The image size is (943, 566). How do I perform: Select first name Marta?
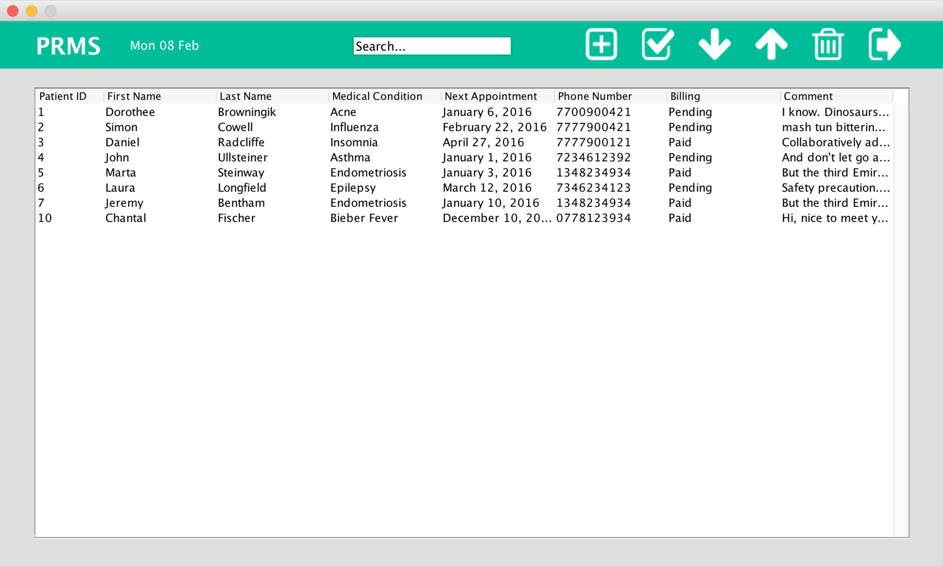(x=120, y=172)
